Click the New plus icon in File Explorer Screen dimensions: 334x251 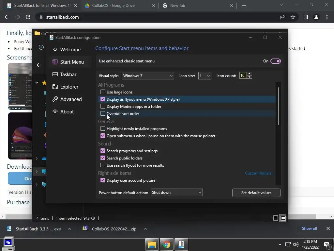click(41, 47)
